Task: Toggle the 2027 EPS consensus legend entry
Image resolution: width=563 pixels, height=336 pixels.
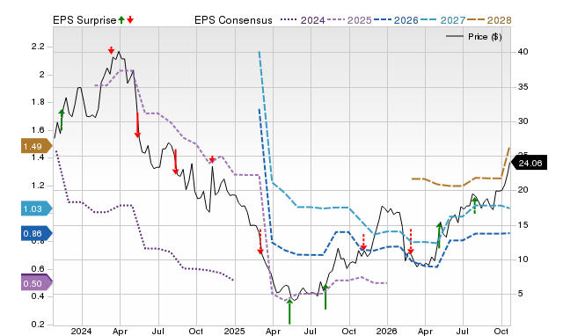Action: click(x=453, y=20)
